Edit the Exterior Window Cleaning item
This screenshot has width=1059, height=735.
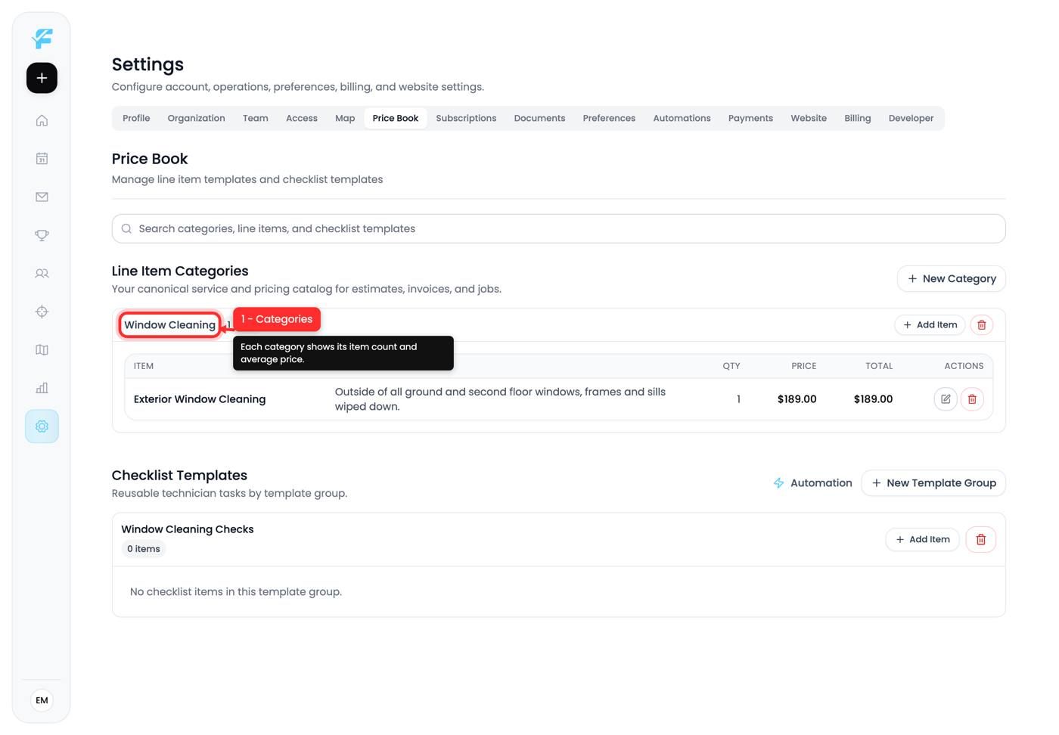(x=946, y=399)
